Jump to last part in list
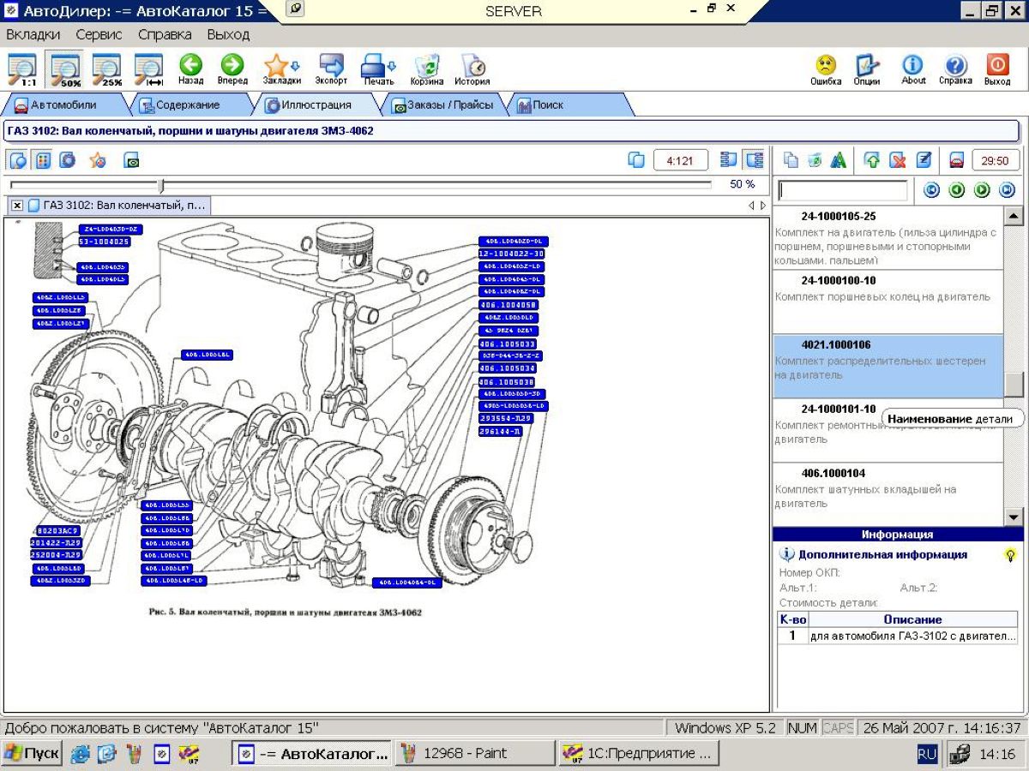This screenshot has height=771, width=1029. pos(1007,190)
